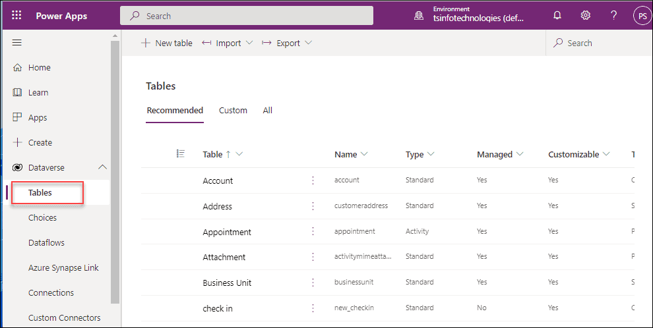
Task: Open Custom Connectors in the sidebar
Action: coord(64,317)
